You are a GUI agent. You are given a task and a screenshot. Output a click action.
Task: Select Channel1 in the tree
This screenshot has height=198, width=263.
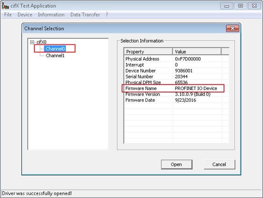[55, 56]
